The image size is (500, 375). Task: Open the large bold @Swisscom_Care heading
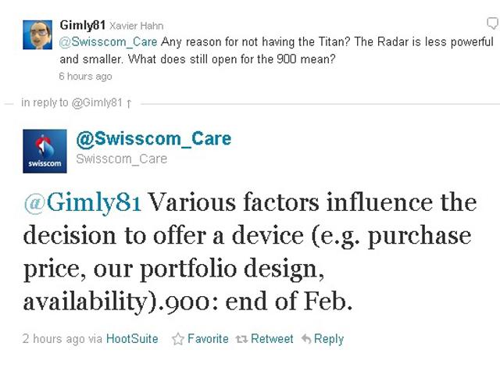click(x=153, y=139)
